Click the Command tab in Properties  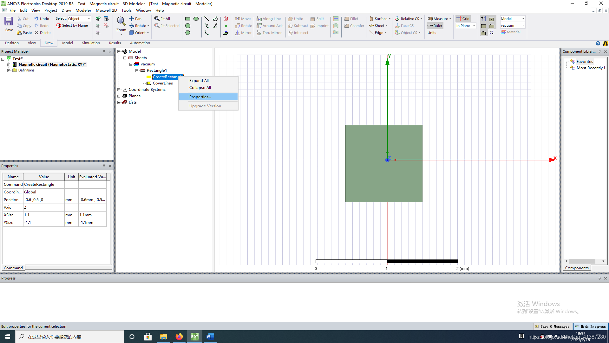[x=13, y=268]
